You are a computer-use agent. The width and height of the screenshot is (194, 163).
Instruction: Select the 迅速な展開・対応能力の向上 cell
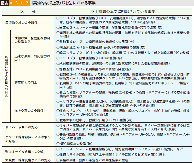[32, 58]
